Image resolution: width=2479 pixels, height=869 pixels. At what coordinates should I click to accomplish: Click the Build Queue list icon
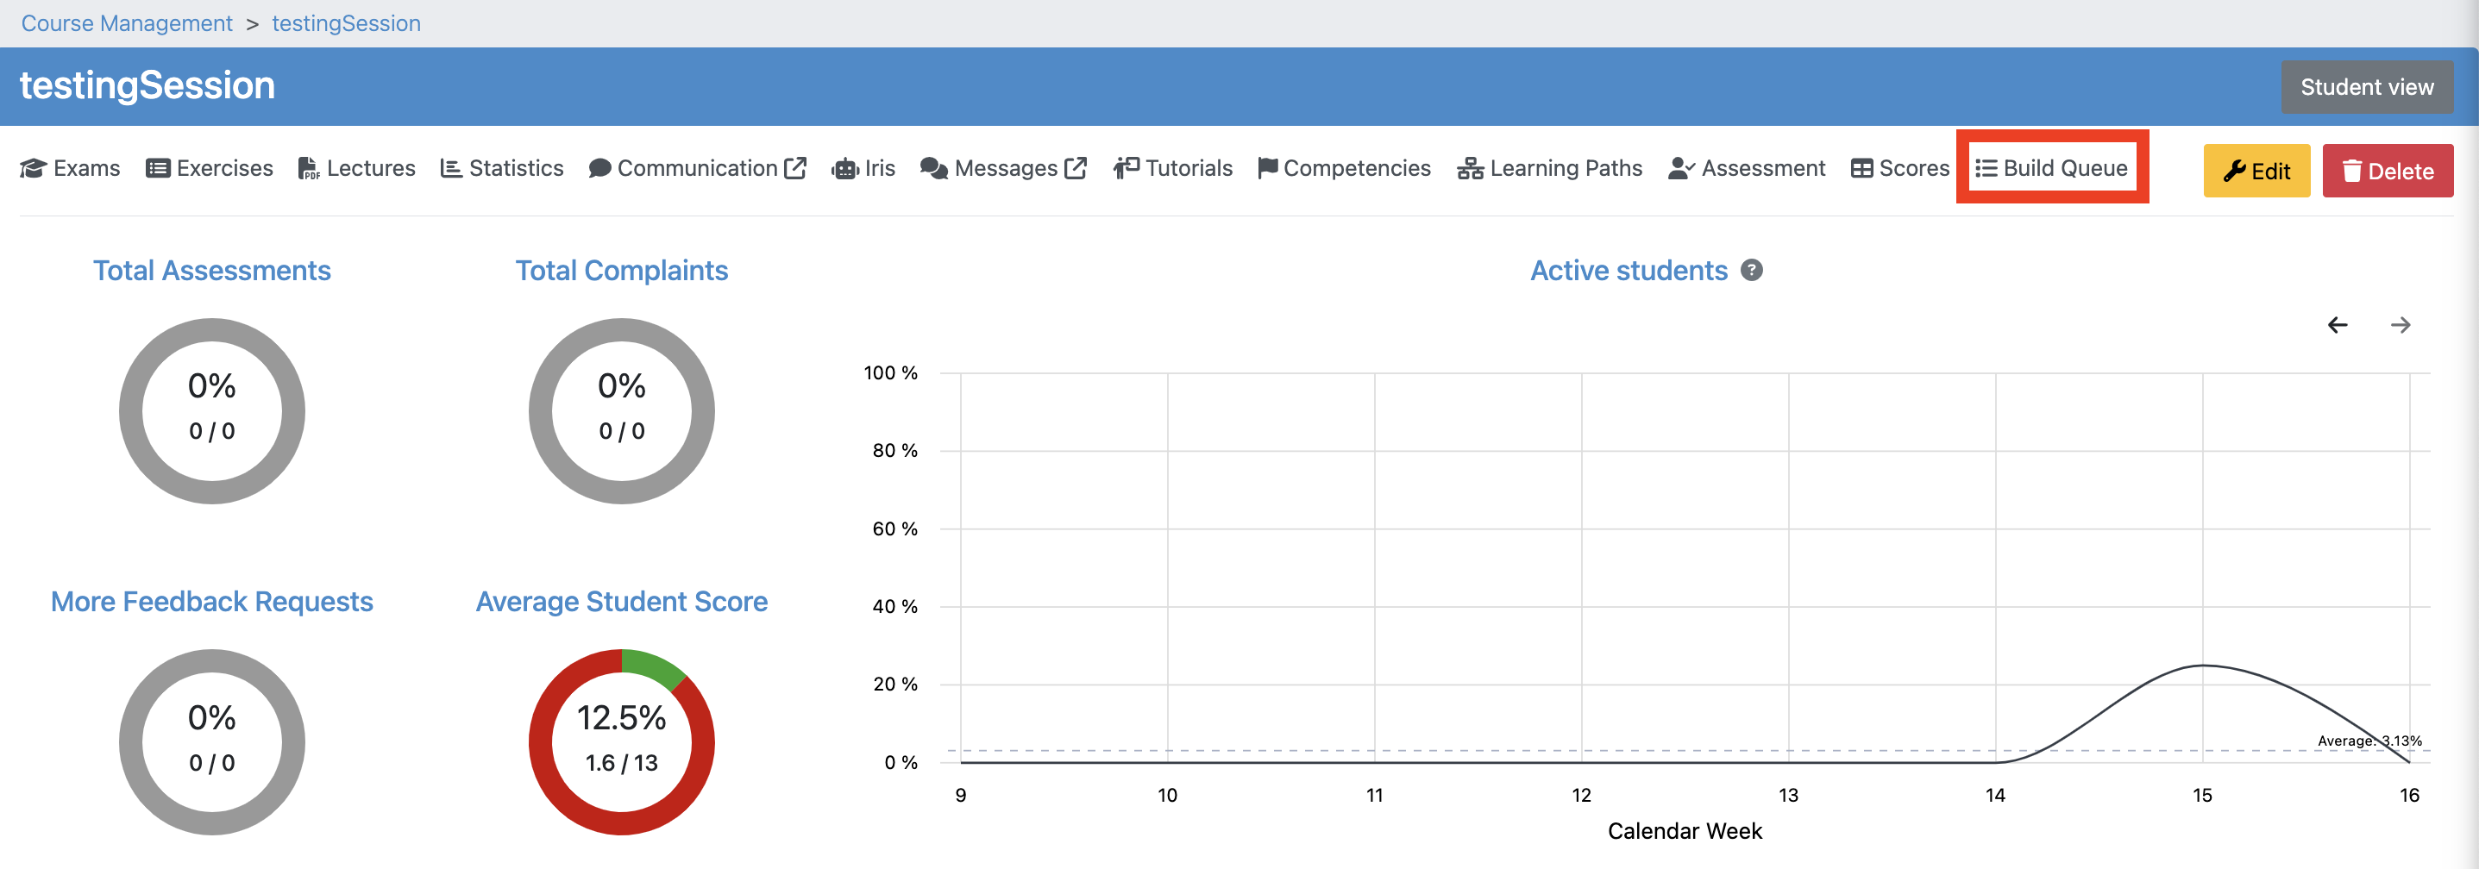pos(1986,168)
